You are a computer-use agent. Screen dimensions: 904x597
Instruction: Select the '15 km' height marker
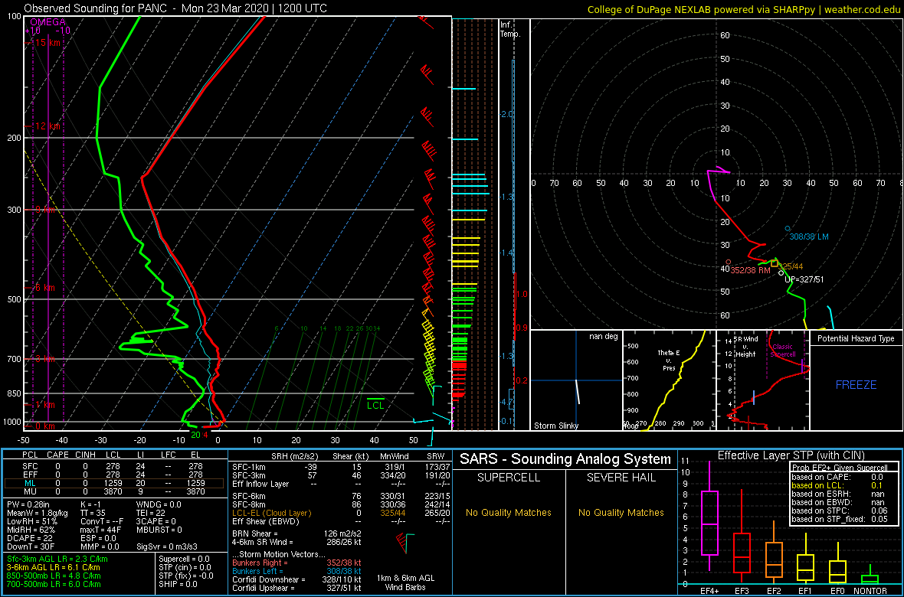click(47, 43)
